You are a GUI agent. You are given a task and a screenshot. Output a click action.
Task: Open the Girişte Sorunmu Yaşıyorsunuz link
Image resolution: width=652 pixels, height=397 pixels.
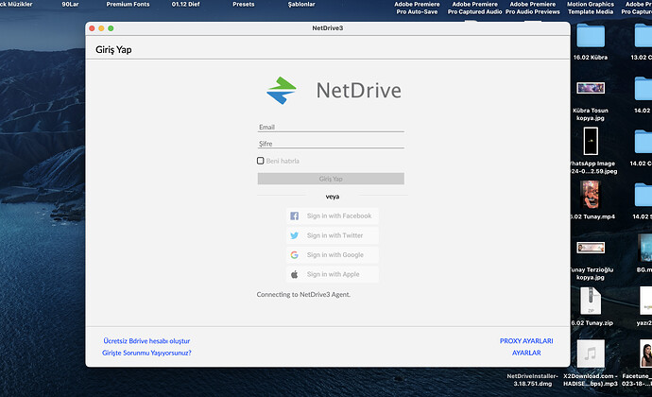(x=146, y=353)
